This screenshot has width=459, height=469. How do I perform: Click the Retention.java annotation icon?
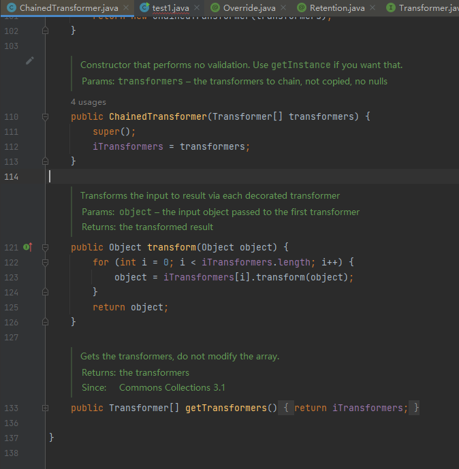tap(301, 8)
